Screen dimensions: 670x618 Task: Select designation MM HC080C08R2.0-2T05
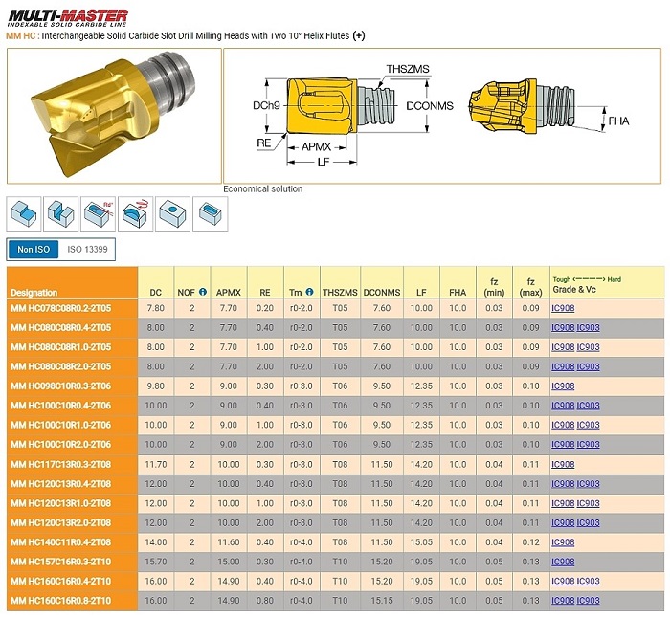[60, 366]
